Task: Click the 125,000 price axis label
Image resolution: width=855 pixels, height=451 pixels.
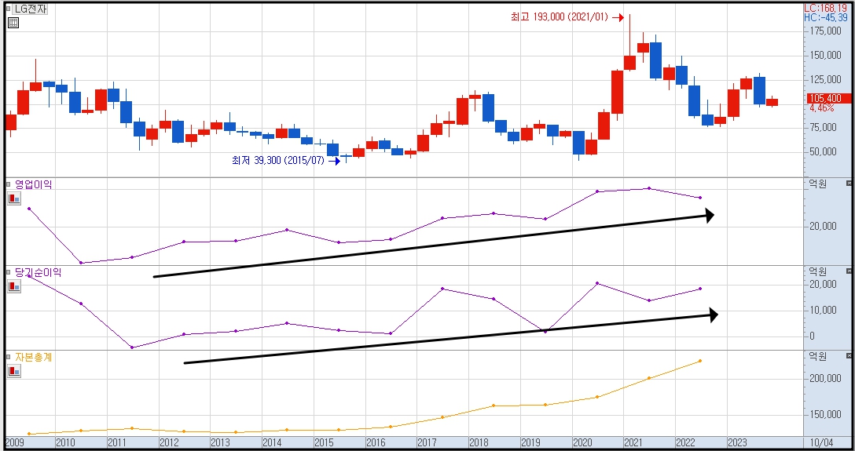Action: pyautogui.click(x=825, y=79)
